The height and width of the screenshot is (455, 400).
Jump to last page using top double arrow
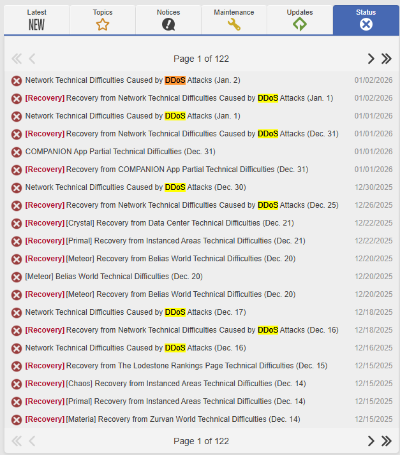coord(387,59)
